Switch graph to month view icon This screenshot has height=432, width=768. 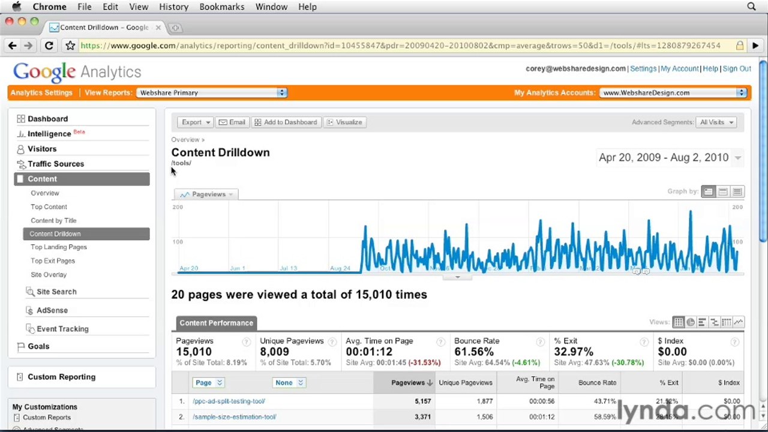point(737,191)
